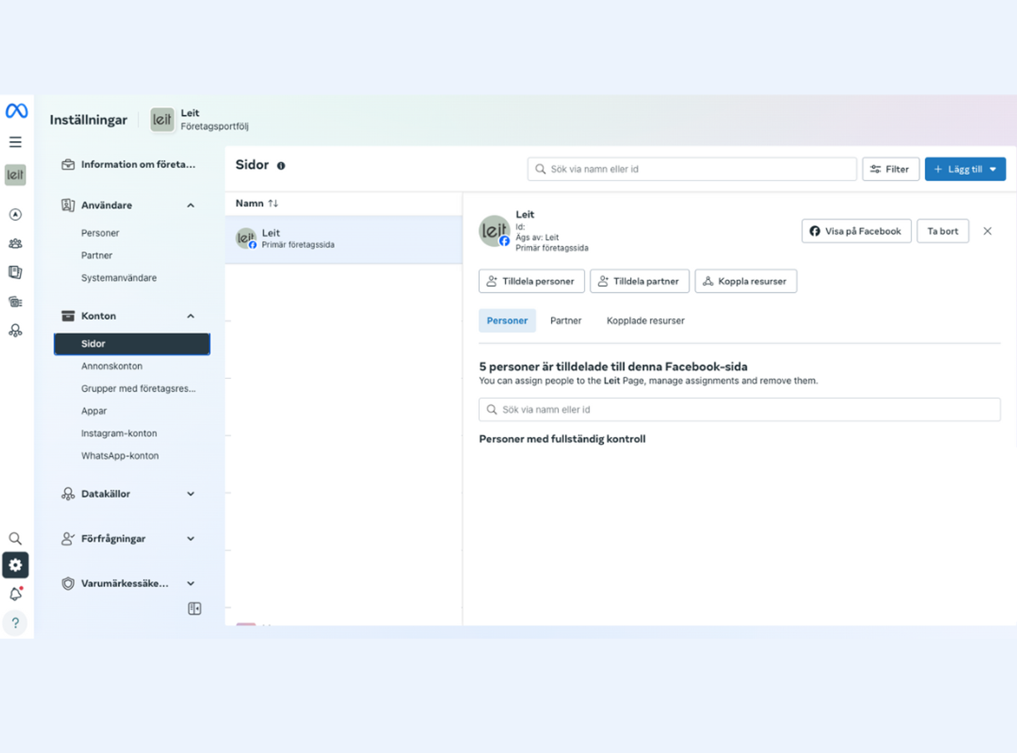
Task: Go to Personer under Användare
Action: 100,233
